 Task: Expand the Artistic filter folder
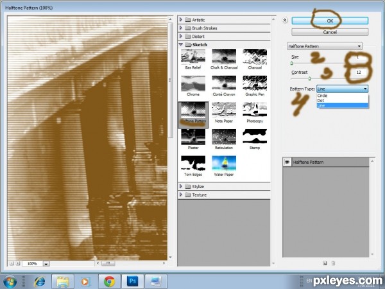click(181, 19)
